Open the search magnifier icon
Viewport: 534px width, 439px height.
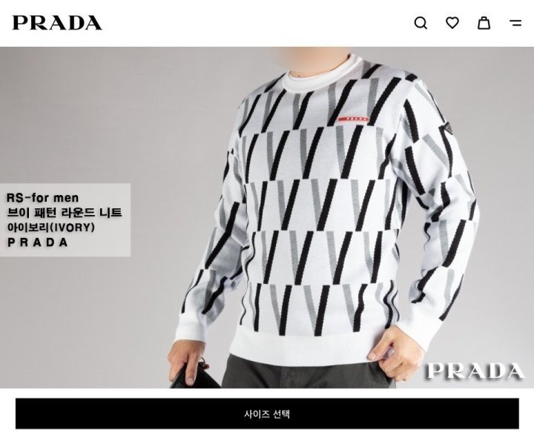[421, 23]
